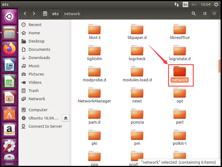222x167 pixels.
Task: Open Trash in the sidebar
Action: [x=44, y=90]
